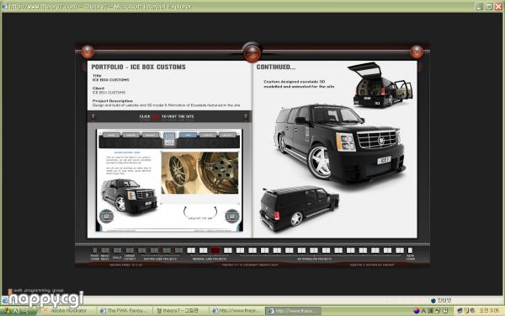Image resolution: width=505 pixels, height=316 pixels.
Task: Open the Windows Start button
Action: click(x=18, y=311)
